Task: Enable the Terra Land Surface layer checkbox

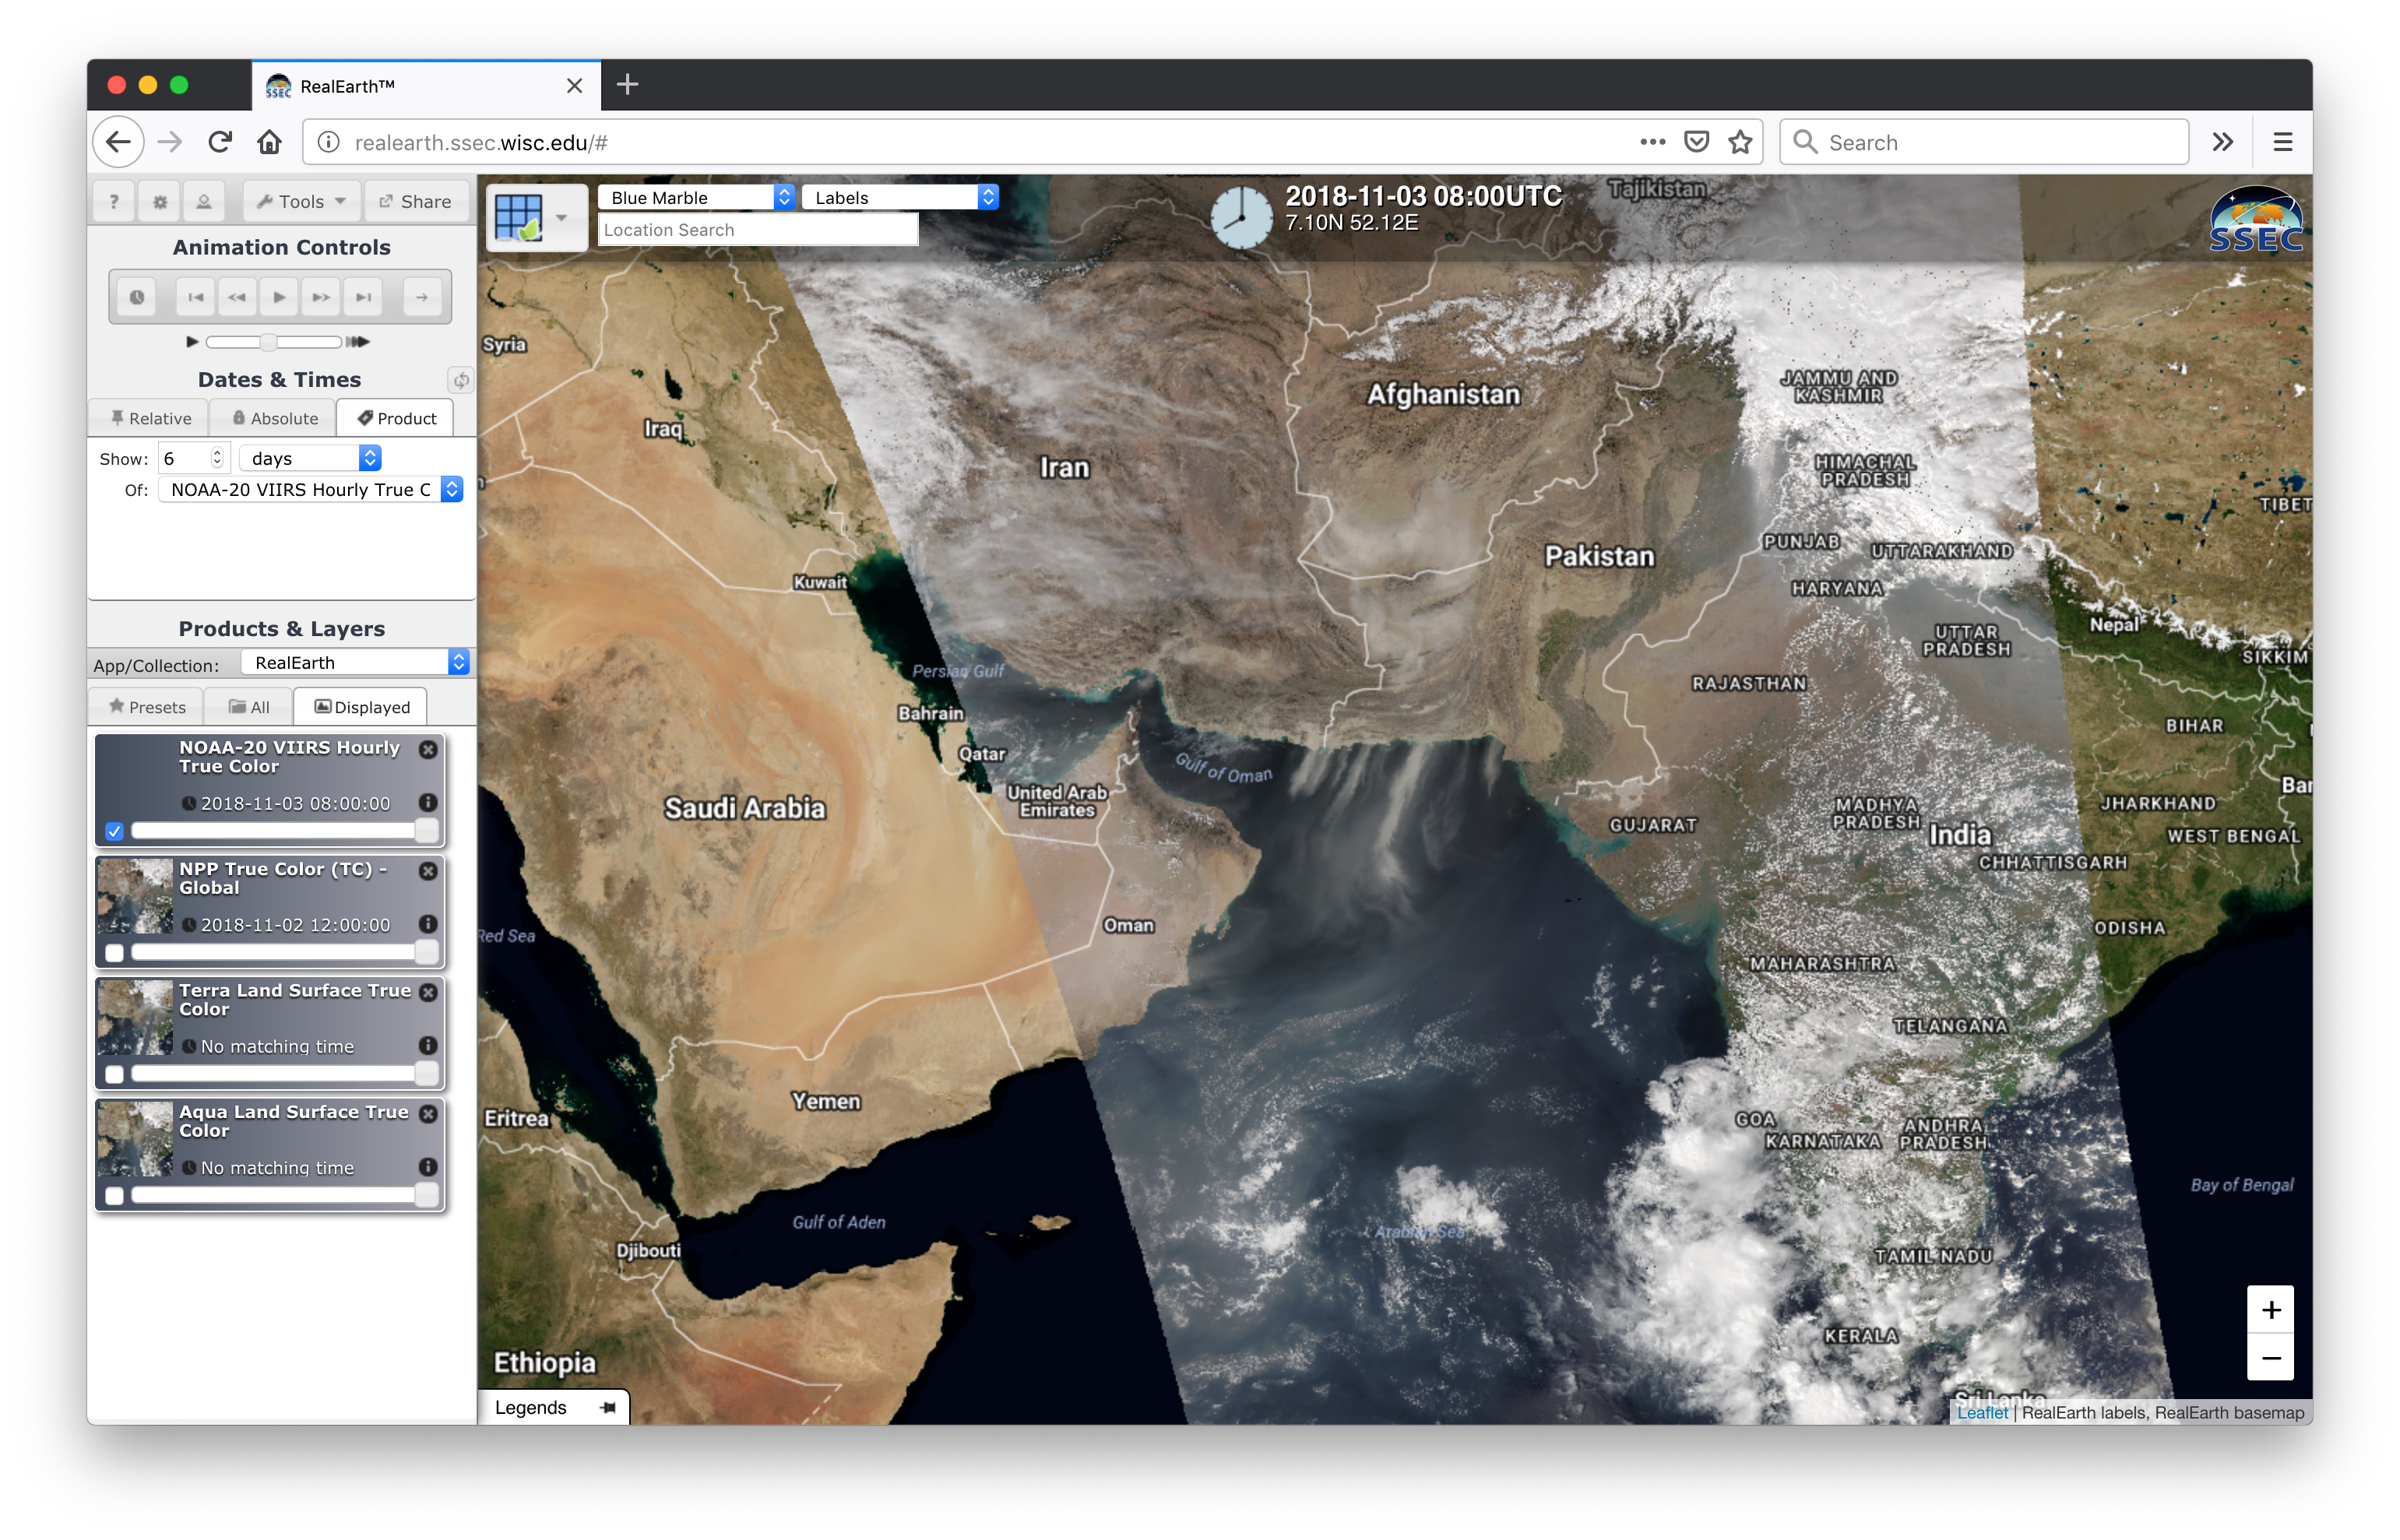Action: coord(114,1074)
